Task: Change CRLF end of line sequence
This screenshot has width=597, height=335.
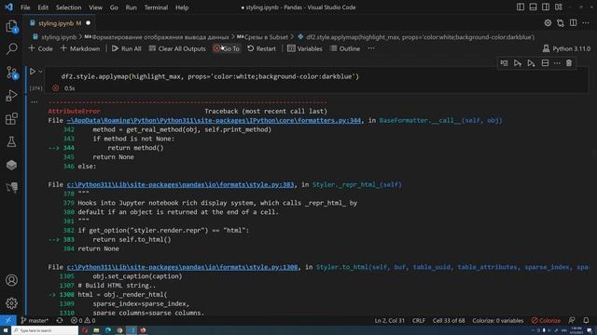Action: (x=419, y=320)
